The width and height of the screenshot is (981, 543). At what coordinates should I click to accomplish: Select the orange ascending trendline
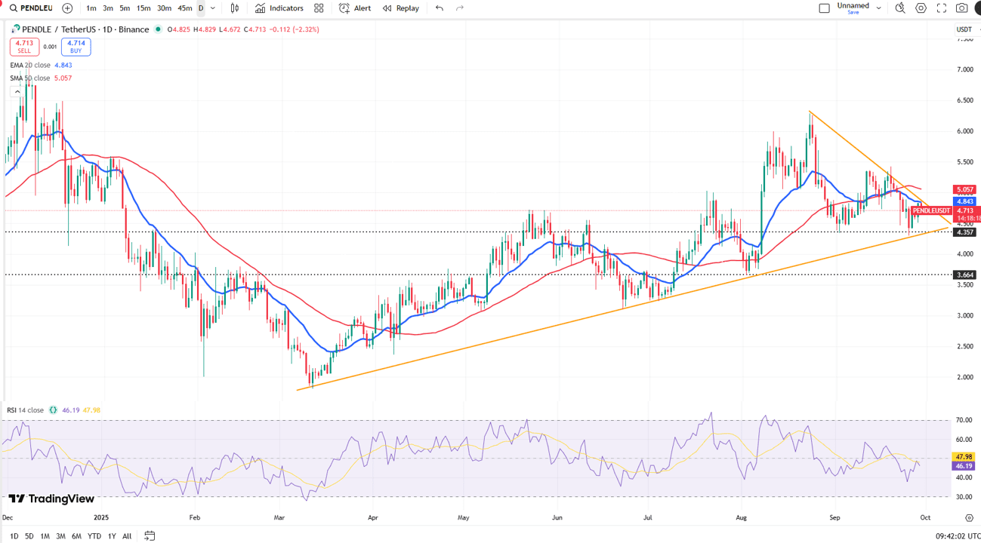(622, 308)
